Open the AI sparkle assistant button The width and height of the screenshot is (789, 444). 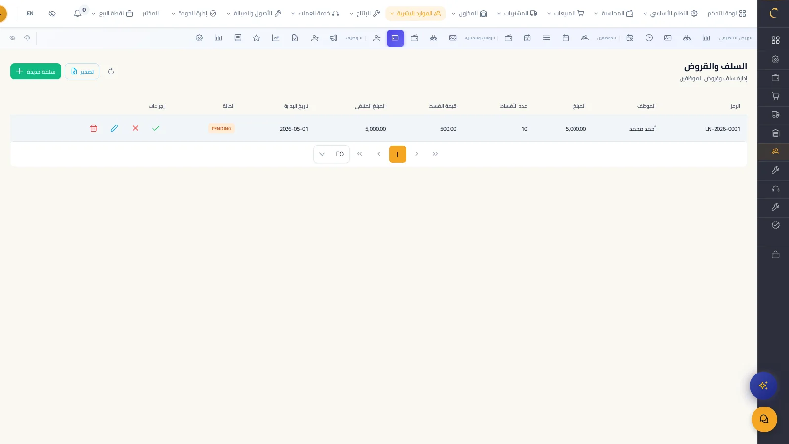763,386
